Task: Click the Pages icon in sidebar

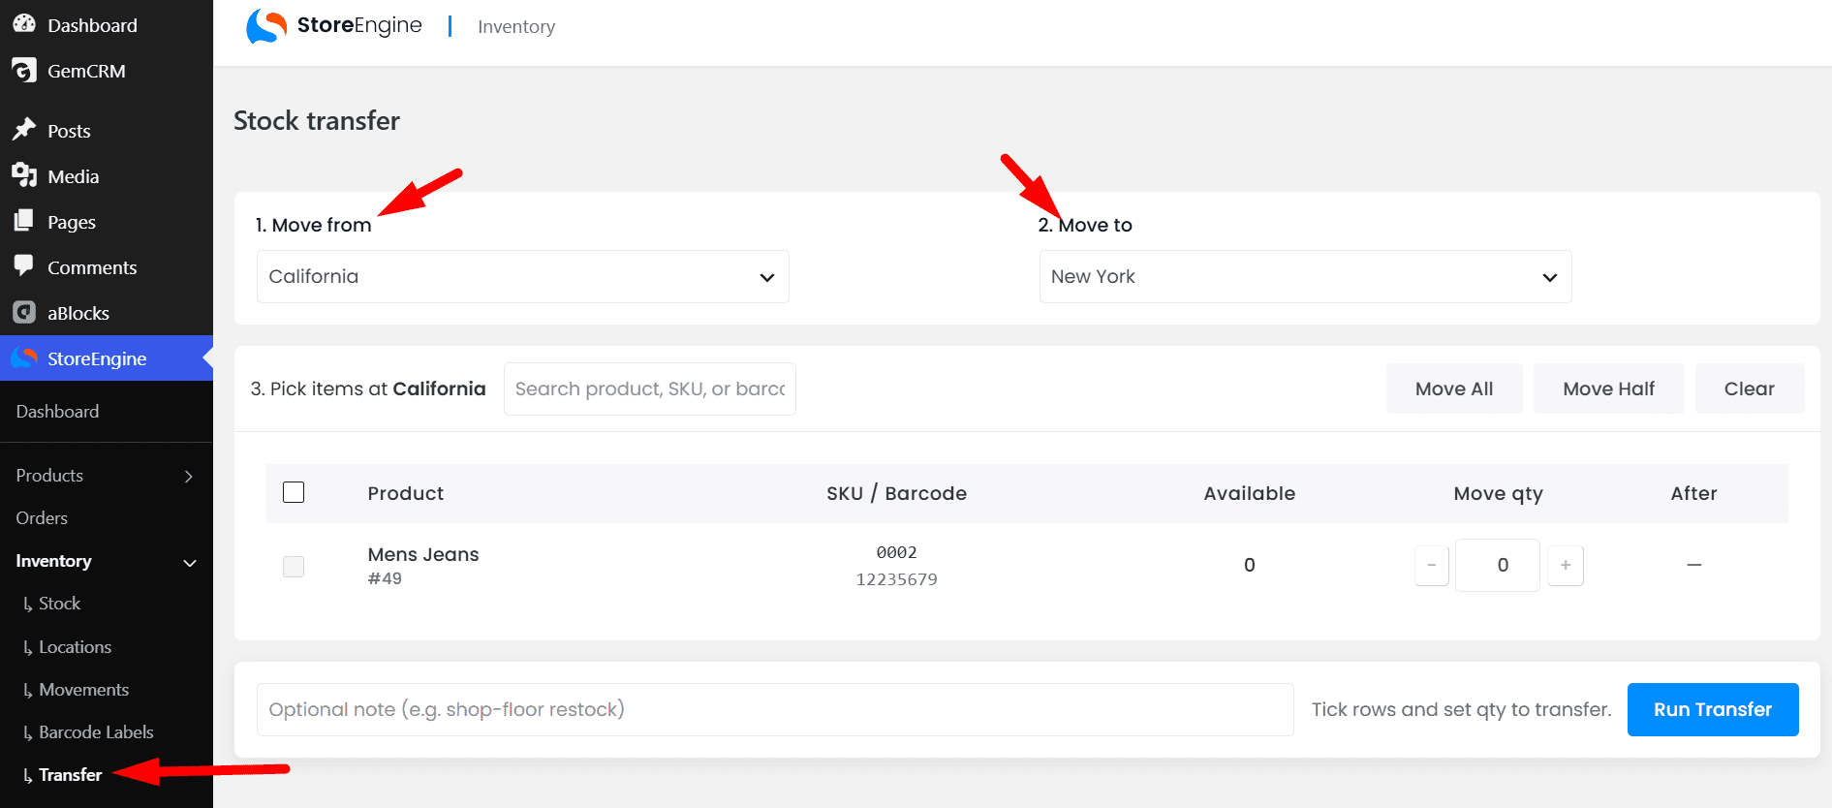Action: pyautogui.click(x=24, y=221)
